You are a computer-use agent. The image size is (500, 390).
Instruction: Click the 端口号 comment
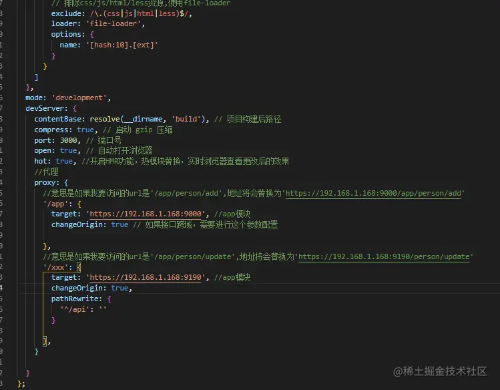103,140
